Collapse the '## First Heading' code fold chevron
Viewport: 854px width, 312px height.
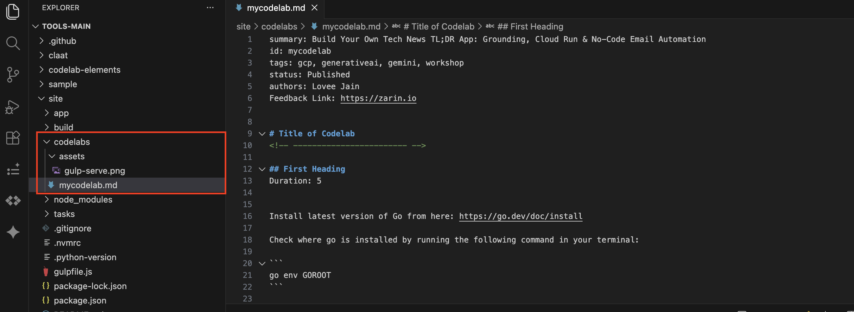262,169
